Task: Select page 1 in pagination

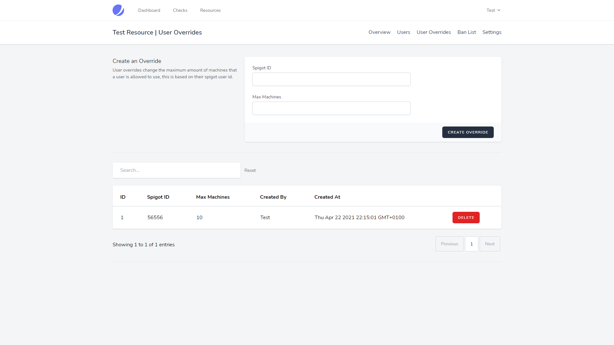Action: 471,244
